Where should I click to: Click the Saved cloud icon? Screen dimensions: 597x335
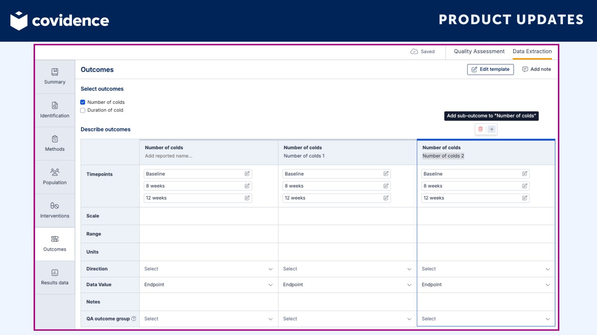[x=414, y=52]
